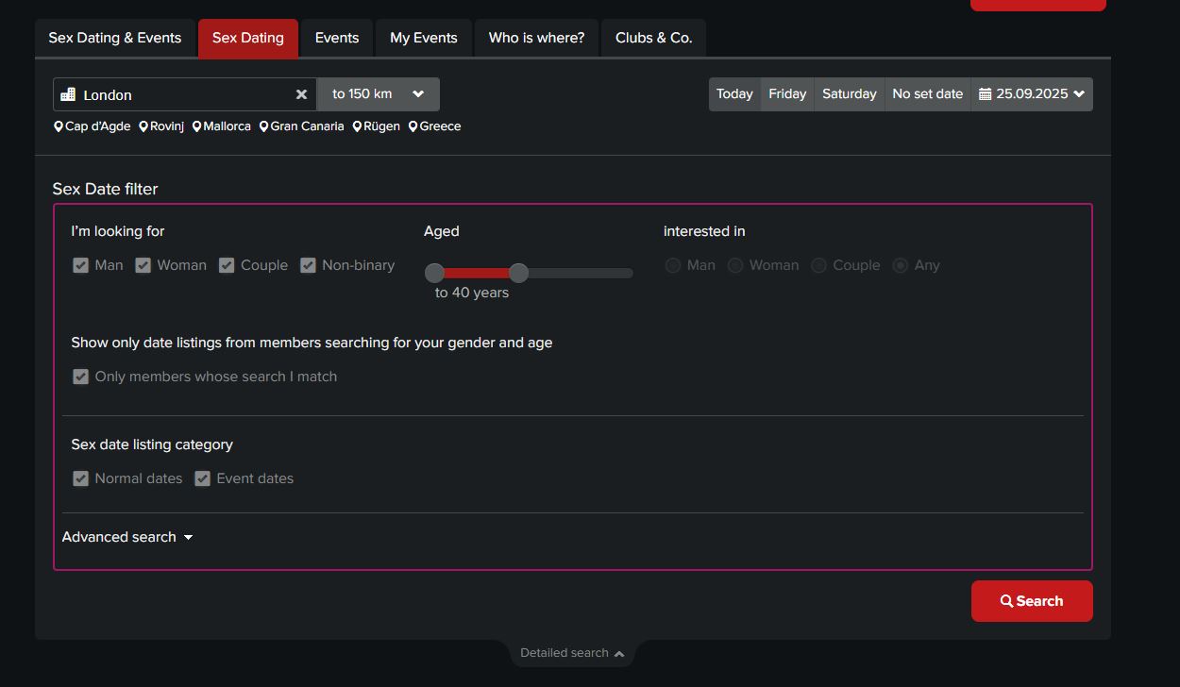
Task: Click the 'to 40 years' age label
Action: coord(472,293)
